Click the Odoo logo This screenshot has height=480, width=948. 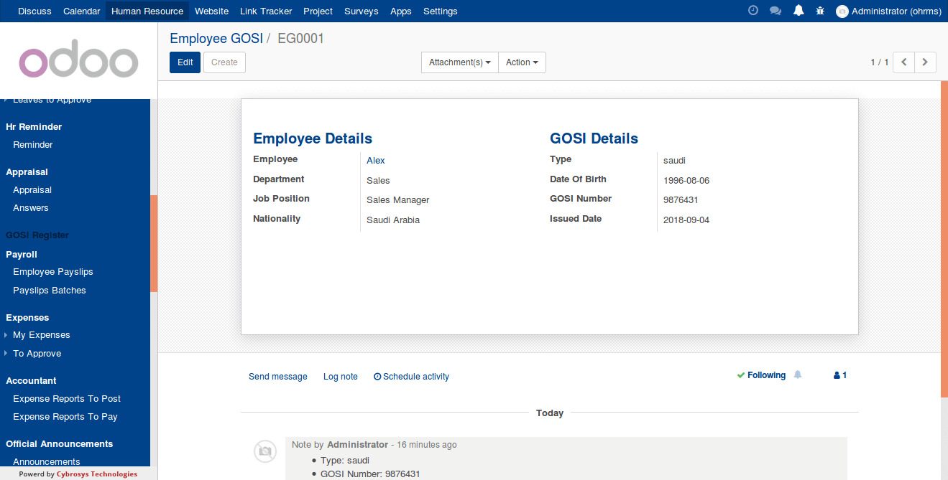pyautogui.click(x=78, y=62)
